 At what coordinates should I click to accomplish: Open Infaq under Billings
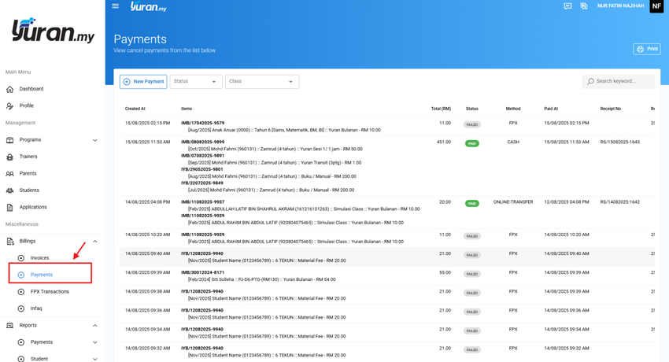[36, 308]
